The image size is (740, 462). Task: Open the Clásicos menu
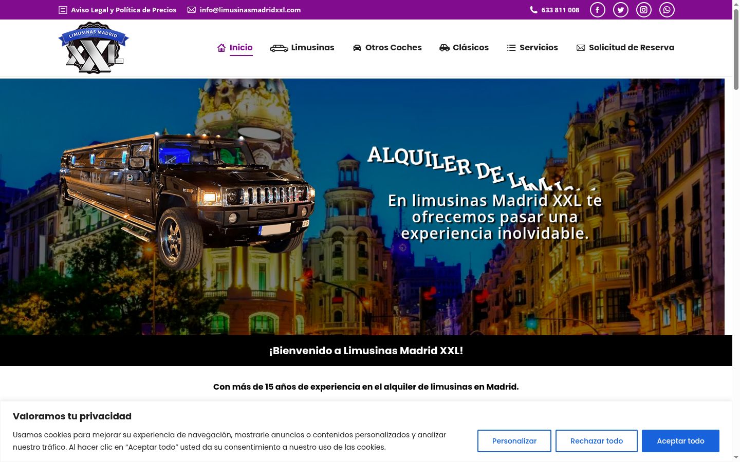tap(471, 47)
